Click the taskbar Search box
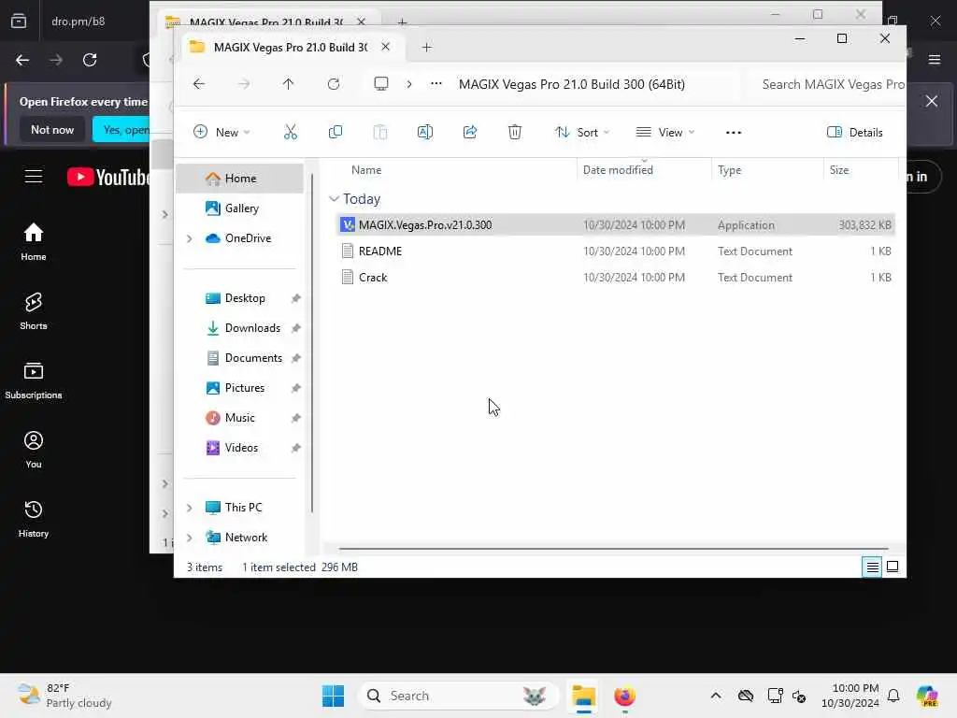 (x=458, y=696)
